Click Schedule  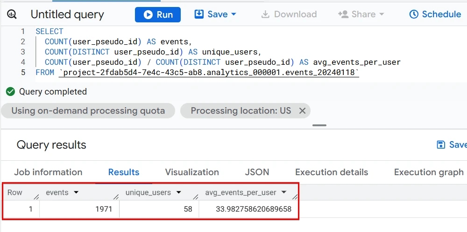point(435,14)
